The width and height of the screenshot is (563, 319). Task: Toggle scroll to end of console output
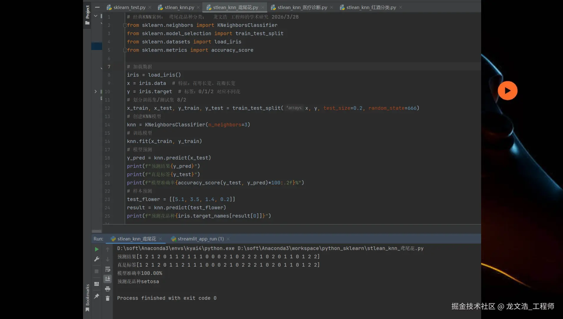coord(108,279)
